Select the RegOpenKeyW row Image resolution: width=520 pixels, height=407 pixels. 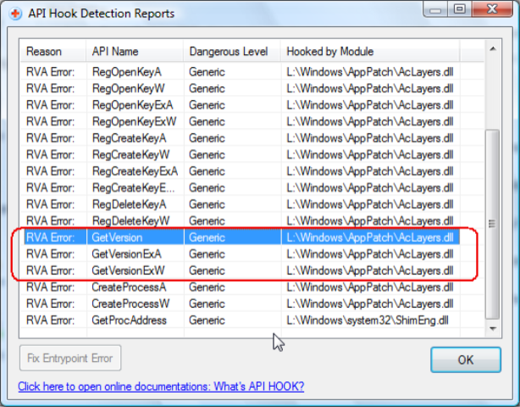241,88
